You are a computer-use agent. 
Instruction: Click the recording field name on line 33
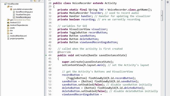(x=88, y=19)
